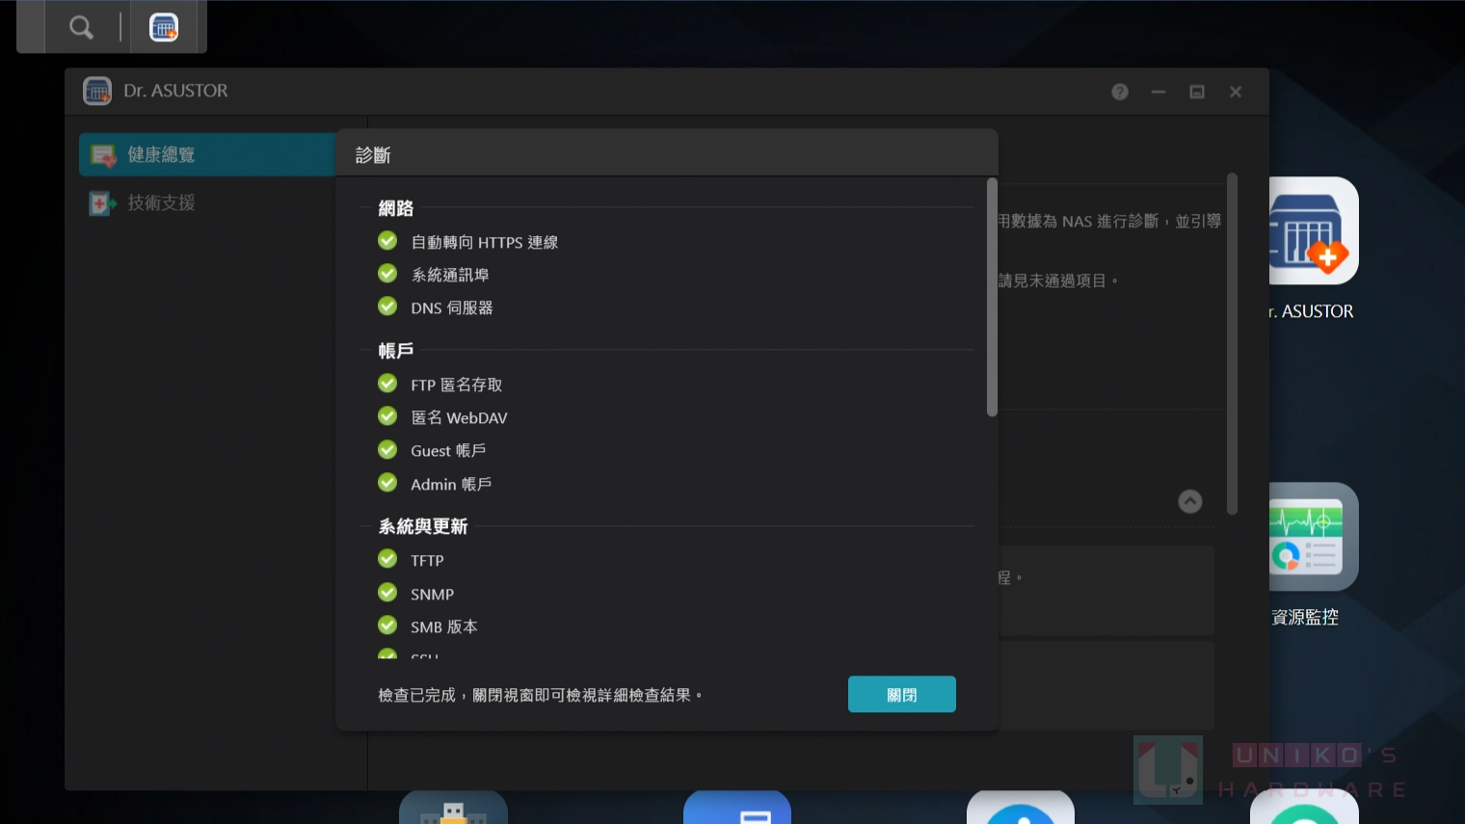Screen dimensions: 1465x824
Task: Click the 匿名 WebDAV item text
Action: click(459, 417)
